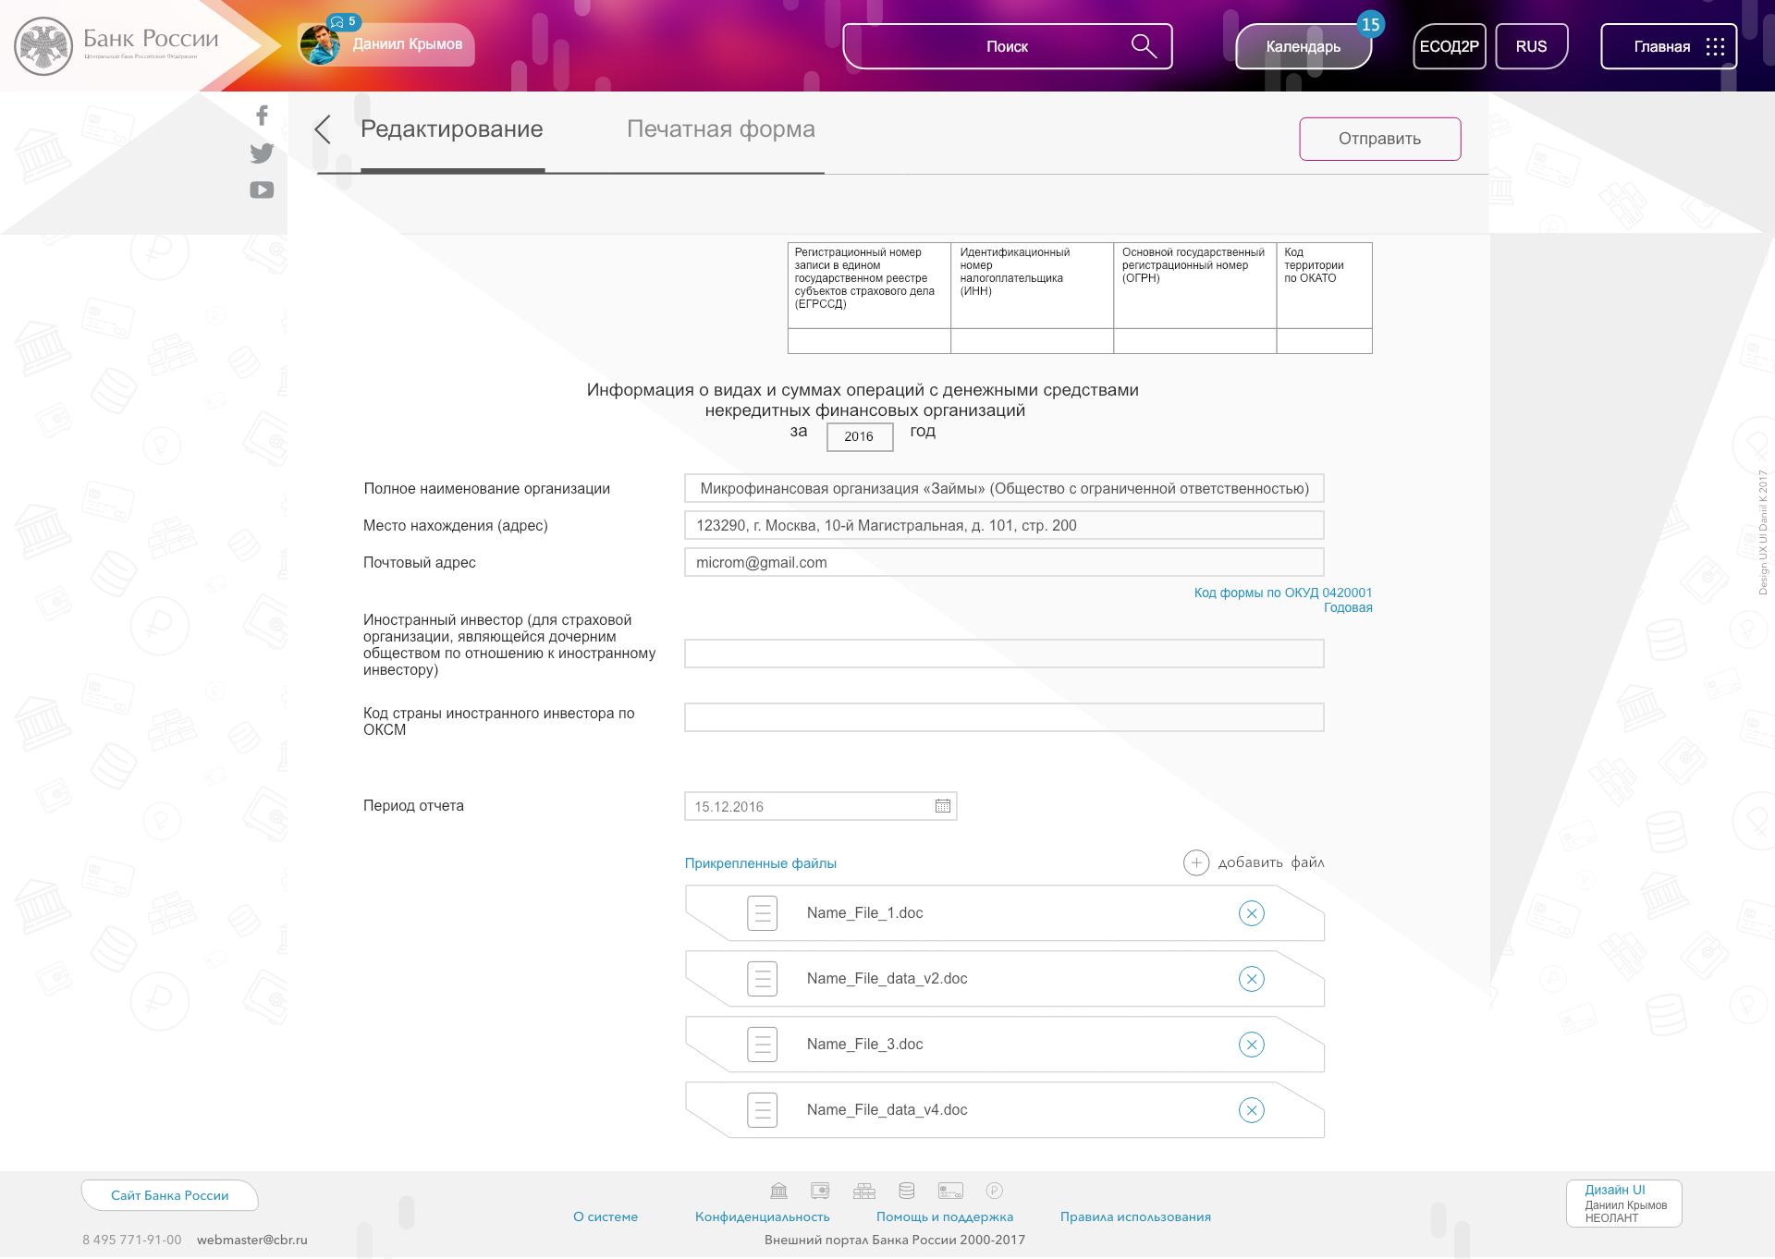This screenshot has width=1775, height=1259.
Task: Open the message badge showing 5
Action: (344, 21)
